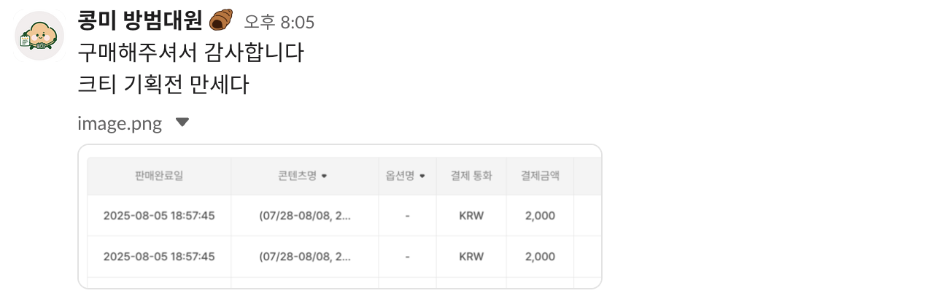Click first row content name (07/28-08/08
The width and height of the screenshot is (925, 296).
[x=305, y=216]
